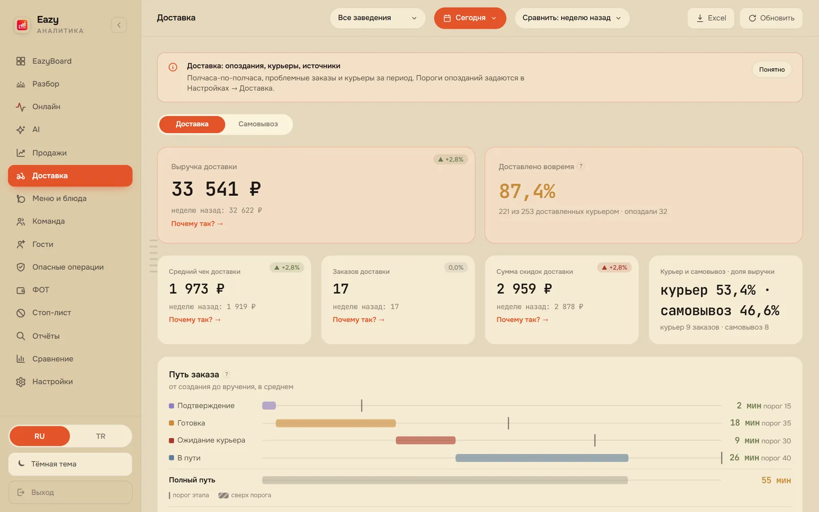Image resolution: width=819 pixels, height=512 pixels.
Task: Click the Гости person-star icon
Action: tap(20, 244)
